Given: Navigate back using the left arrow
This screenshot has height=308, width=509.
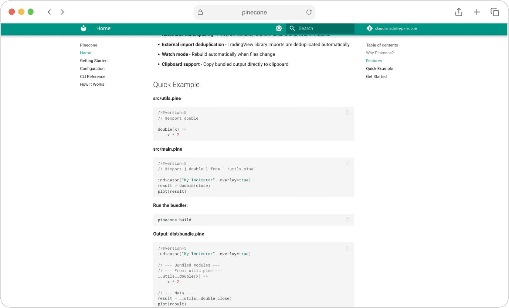Looking at the screenshot, I should pyautogui.click(x=49, y=12).
